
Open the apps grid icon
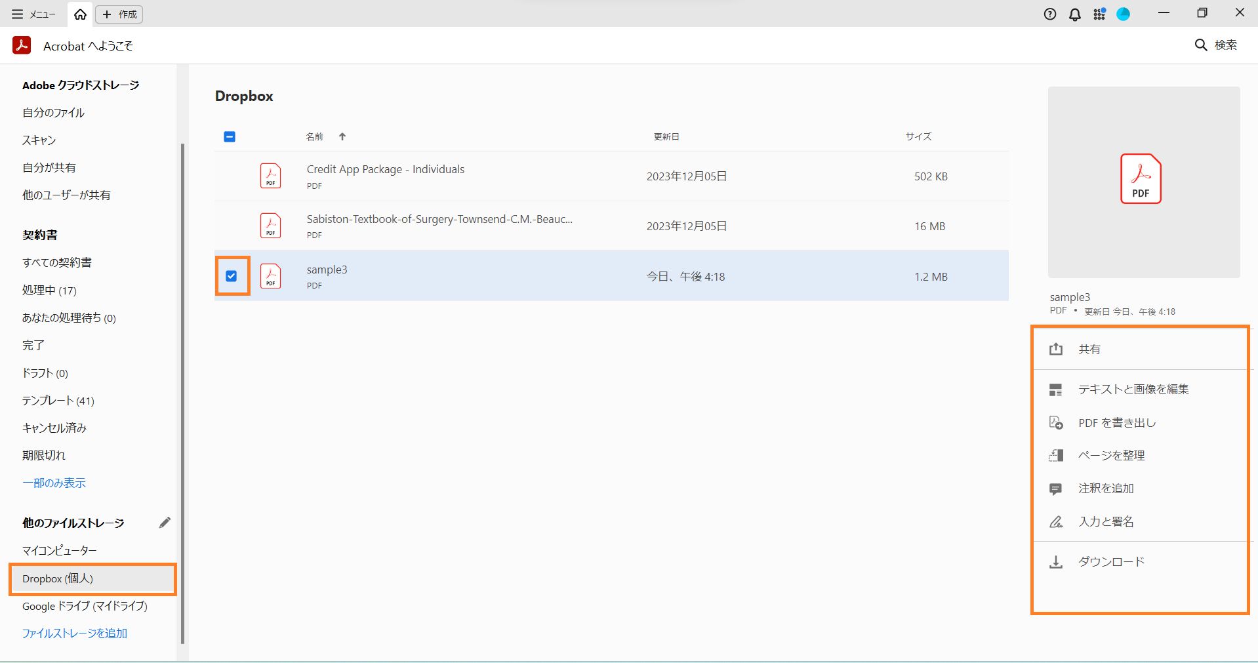pos(1099,14)
